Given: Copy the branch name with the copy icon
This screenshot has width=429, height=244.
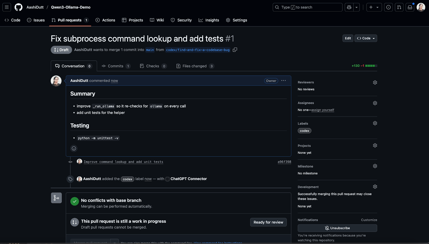Looking at the screenshot, I should (x=235, y=50).
